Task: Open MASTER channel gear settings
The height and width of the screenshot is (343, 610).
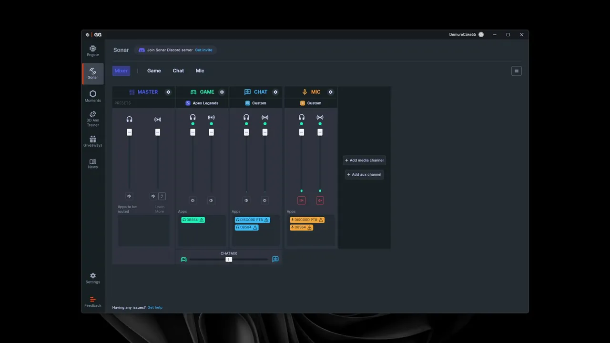Action: 168,92
